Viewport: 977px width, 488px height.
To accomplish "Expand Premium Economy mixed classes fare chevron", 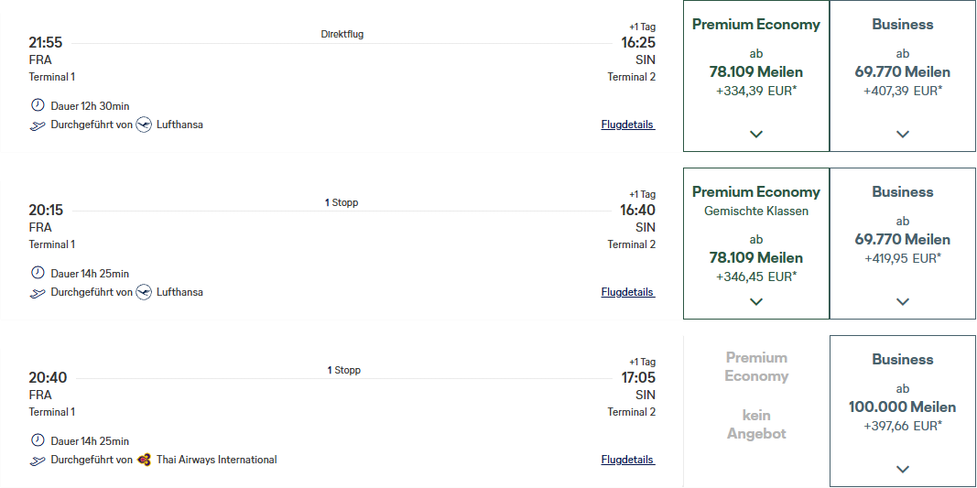I will [x=755, y=301].
